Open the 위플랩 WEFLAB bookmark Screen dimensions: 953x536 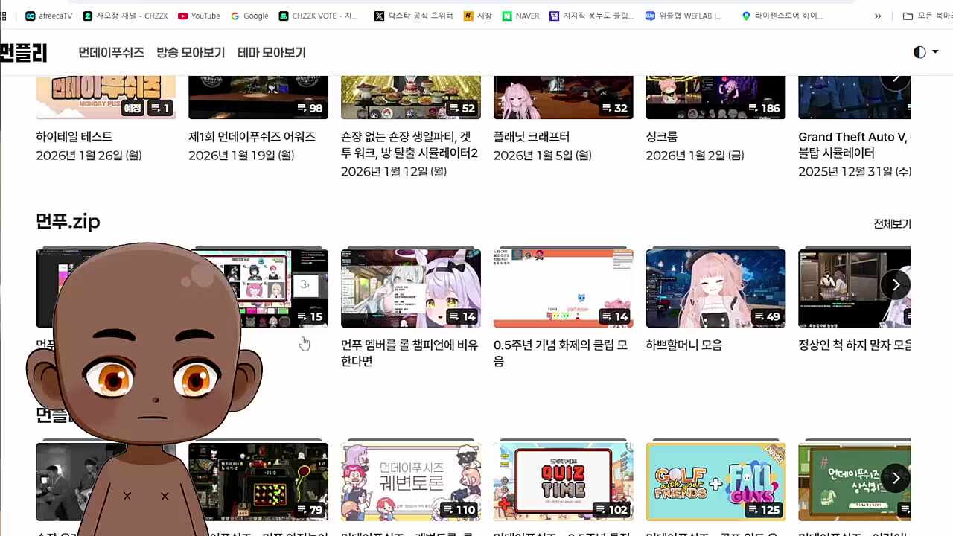683,16
